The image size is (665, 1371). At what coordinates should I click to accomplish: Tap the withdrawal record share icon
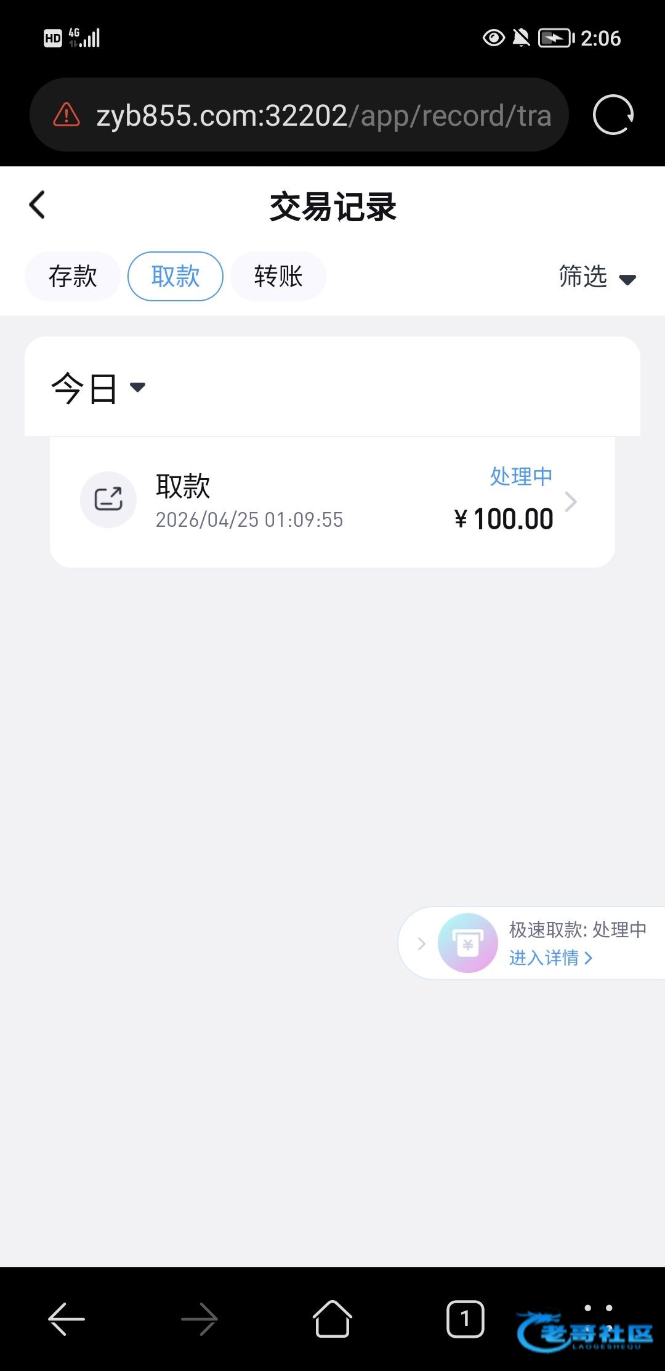(x=108, y=500)
